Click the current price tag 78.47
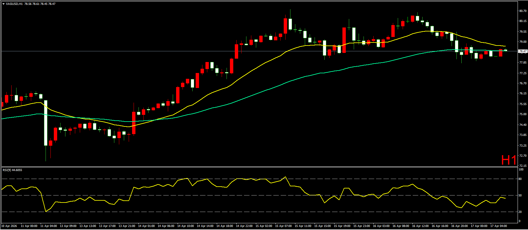The width and height of the screenshot is (528, 230). (522, 51)
